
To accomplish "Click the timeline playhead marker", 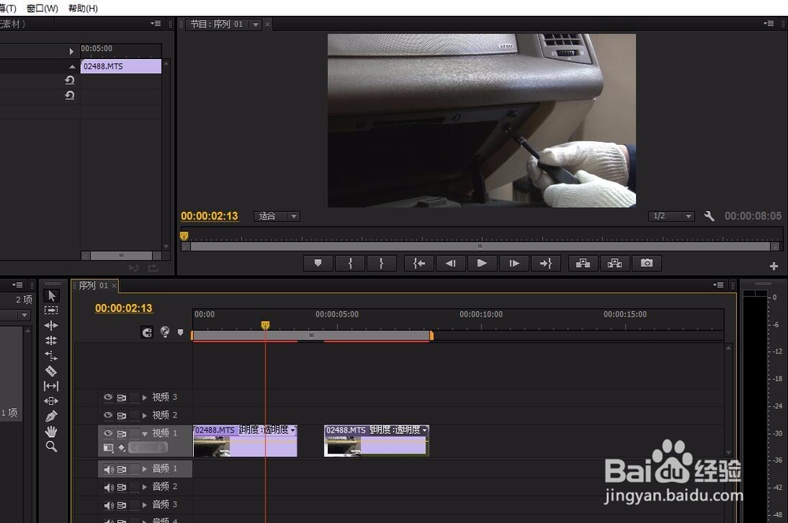I will (266, 325).
